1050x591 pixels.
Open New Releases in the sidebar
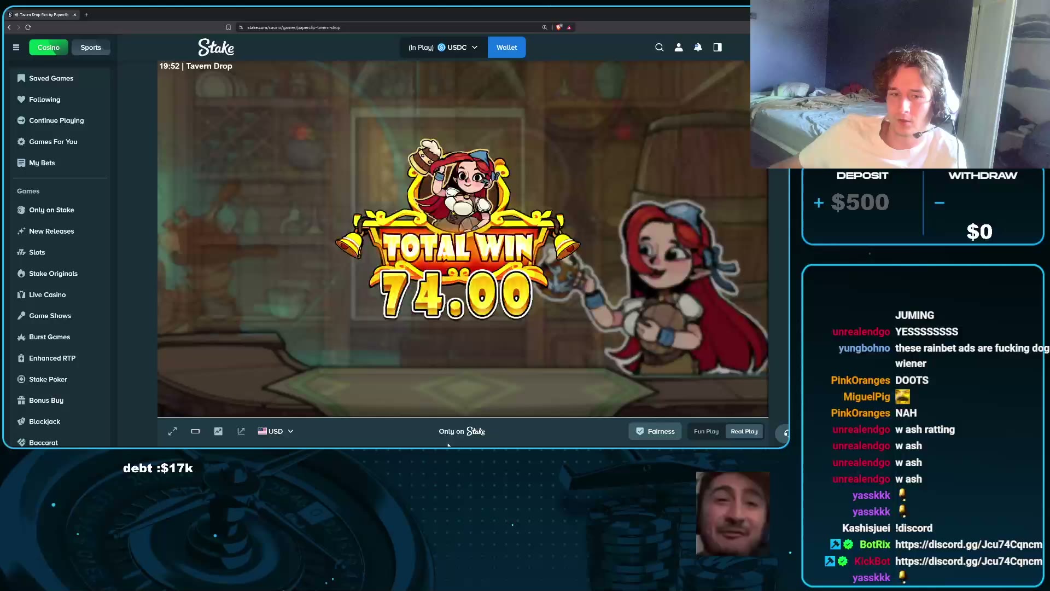(x=60, y=231)
